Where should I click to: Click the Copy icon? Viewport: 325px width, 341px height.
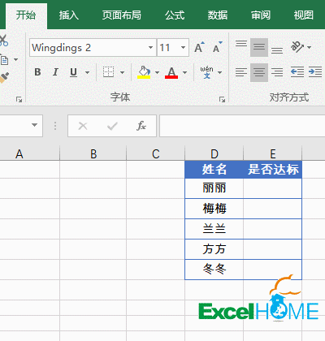[x=4, y=60]
